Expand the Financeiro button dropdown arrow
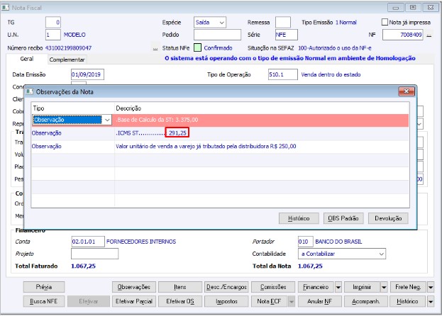This screenshot has height=316, width=442. 338,287
